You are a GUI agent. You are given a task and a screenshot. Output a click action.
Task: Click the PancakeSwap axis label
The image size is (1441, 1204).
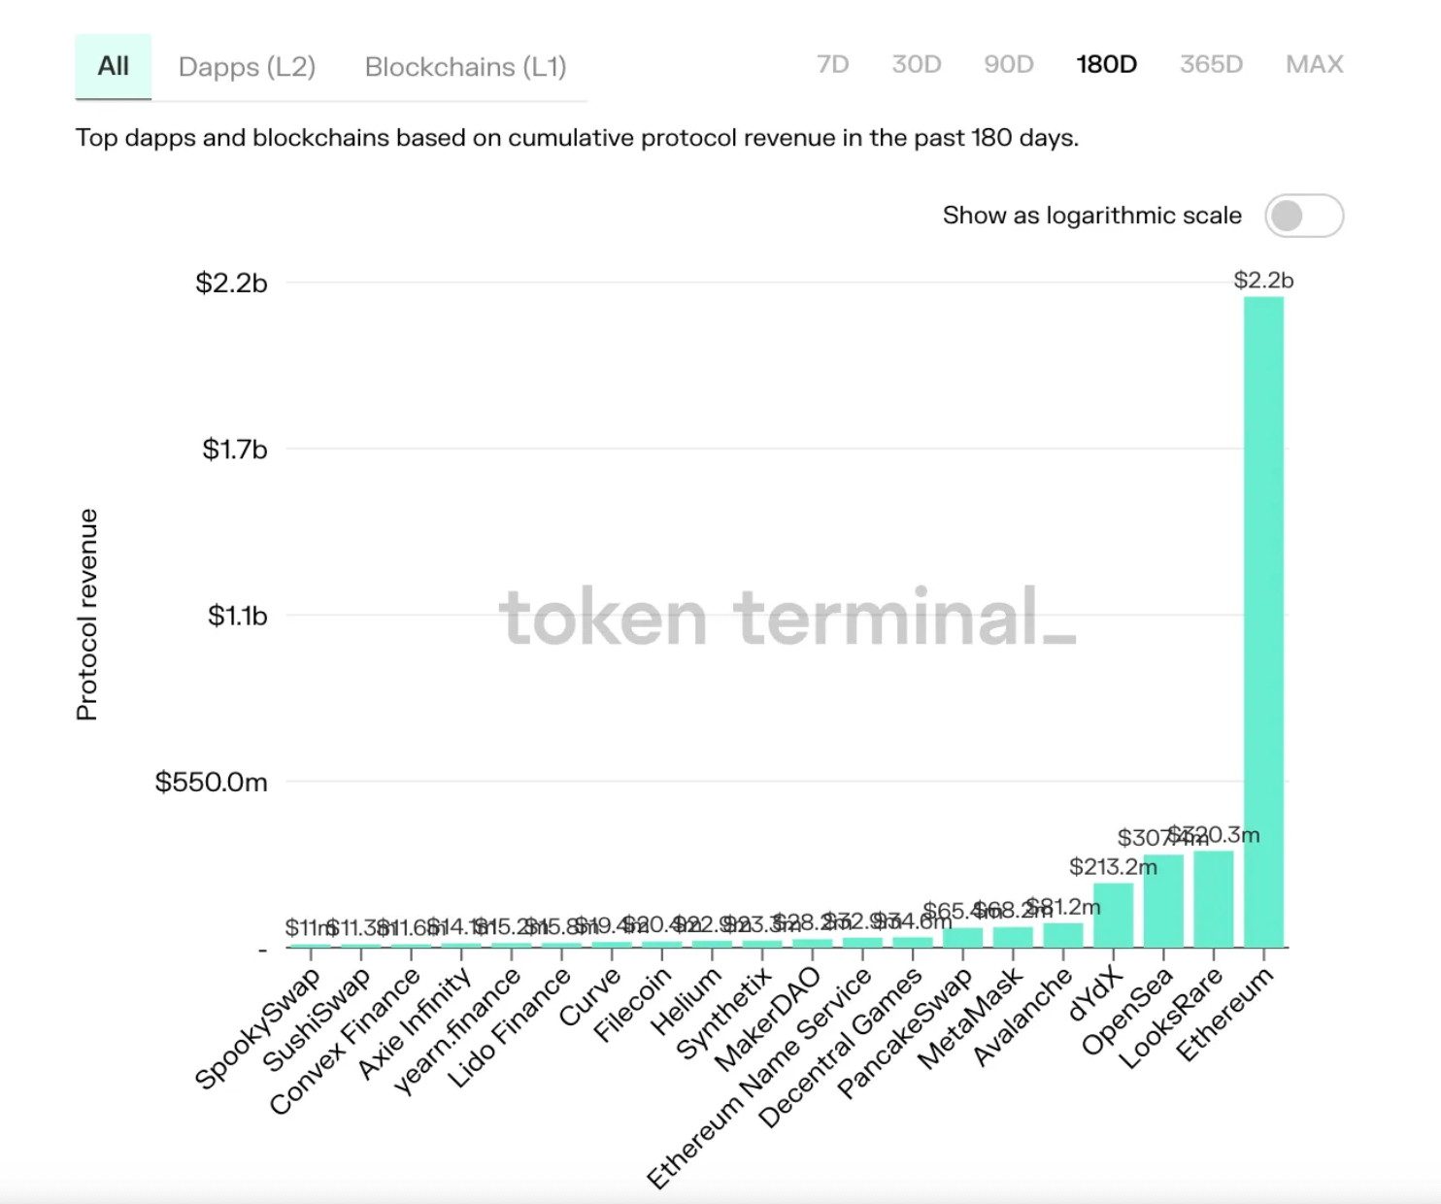coord(904,1033)
